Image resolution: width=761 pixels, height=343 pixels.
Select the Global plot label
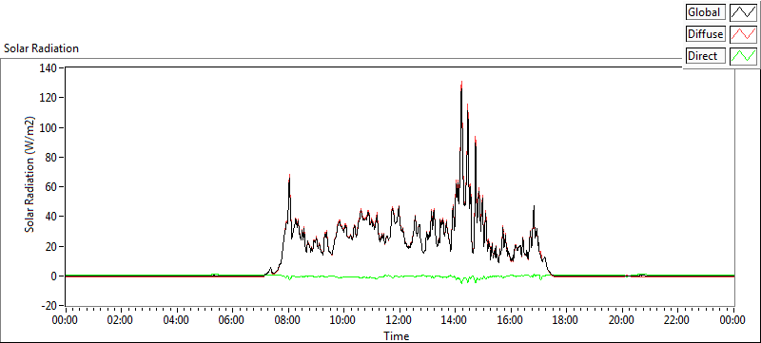[705, 12]
